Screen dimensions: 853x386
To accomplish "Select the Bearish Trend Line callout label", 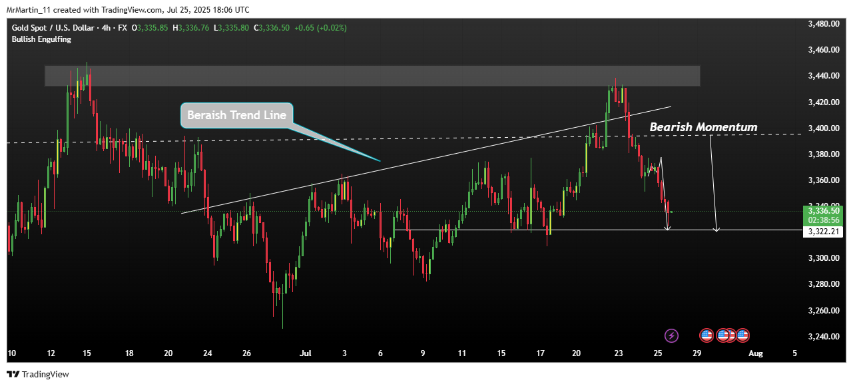I will [x=236, y=115].
